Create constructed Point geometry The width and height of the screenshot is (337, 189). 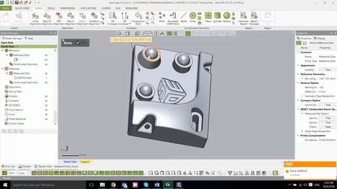(162, 17)
